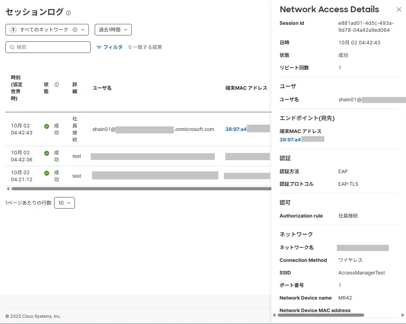Open MAC address 38:97:a4 link in the table

(x=236, y=129)
